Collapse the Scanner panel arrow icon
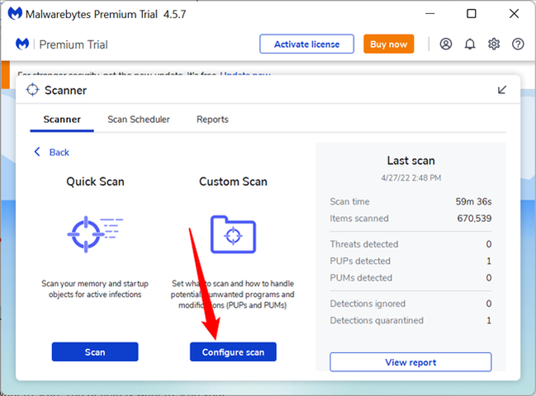The height and width of the screenshot is (396, 536). tap(502, 90)
